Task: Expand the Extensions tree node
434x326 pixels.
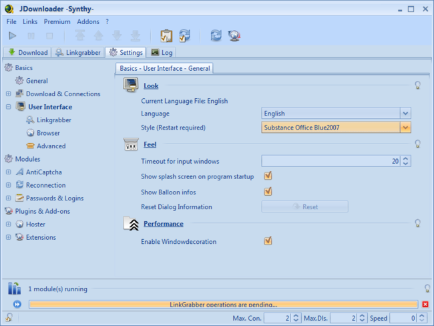Action: point(9,237)
